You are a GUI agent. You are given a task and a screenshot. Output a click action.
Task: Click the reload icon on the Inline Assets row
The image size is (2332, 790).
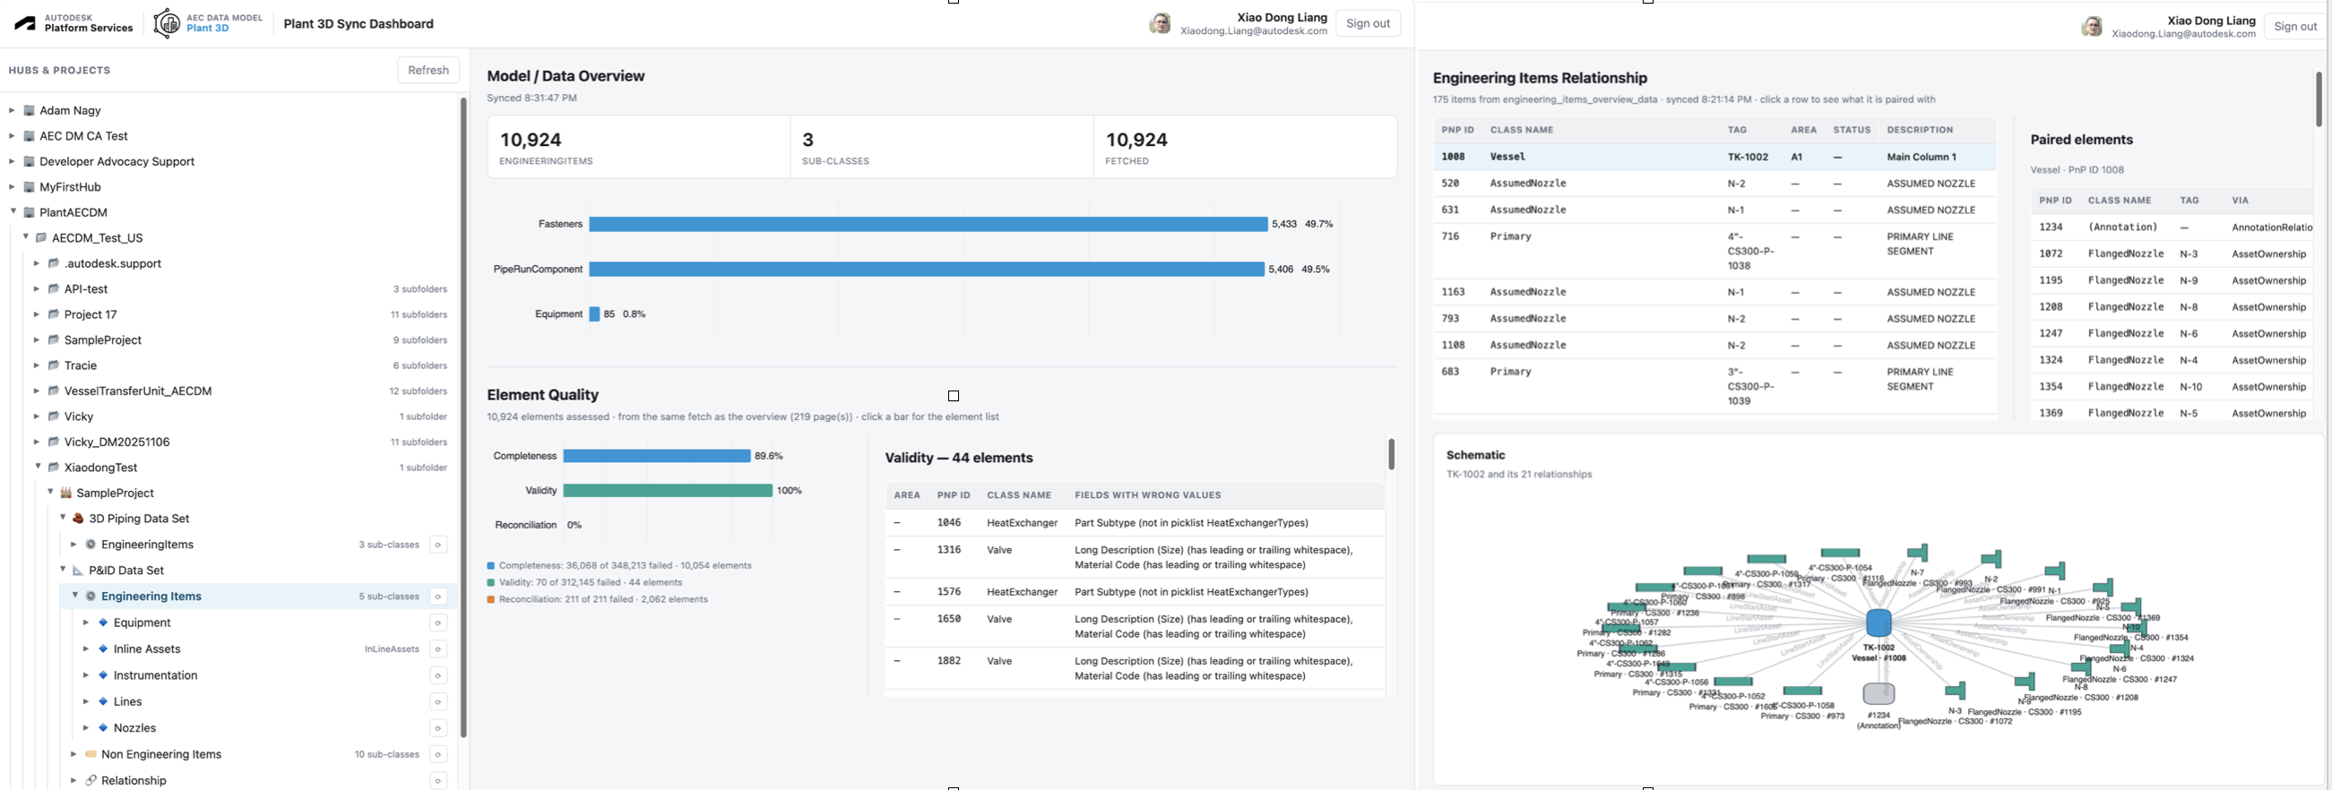[438, 648]
